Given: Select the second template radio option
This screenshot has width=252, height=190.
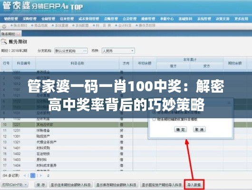Looking at the screenshot, I should (x=154, y=119).
